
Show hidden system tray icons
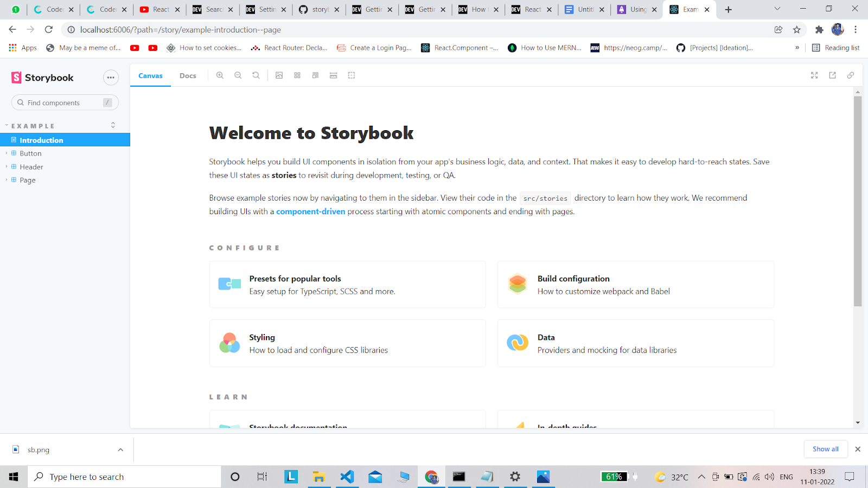coord(701,477)
